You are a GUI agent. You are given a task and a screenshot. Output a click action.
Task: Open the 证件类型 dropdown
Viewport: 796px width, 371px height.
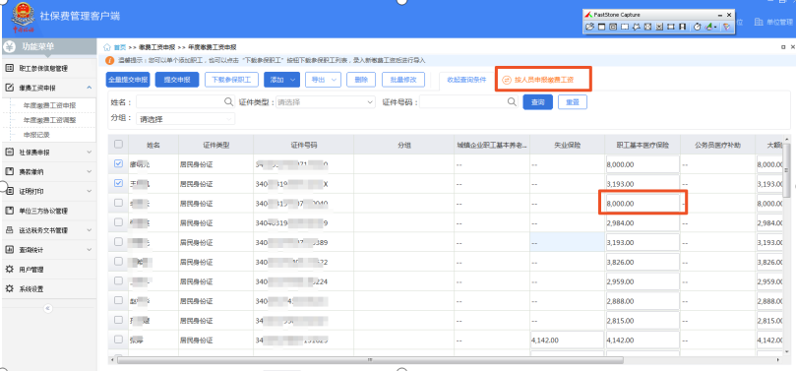coord(325,102)
